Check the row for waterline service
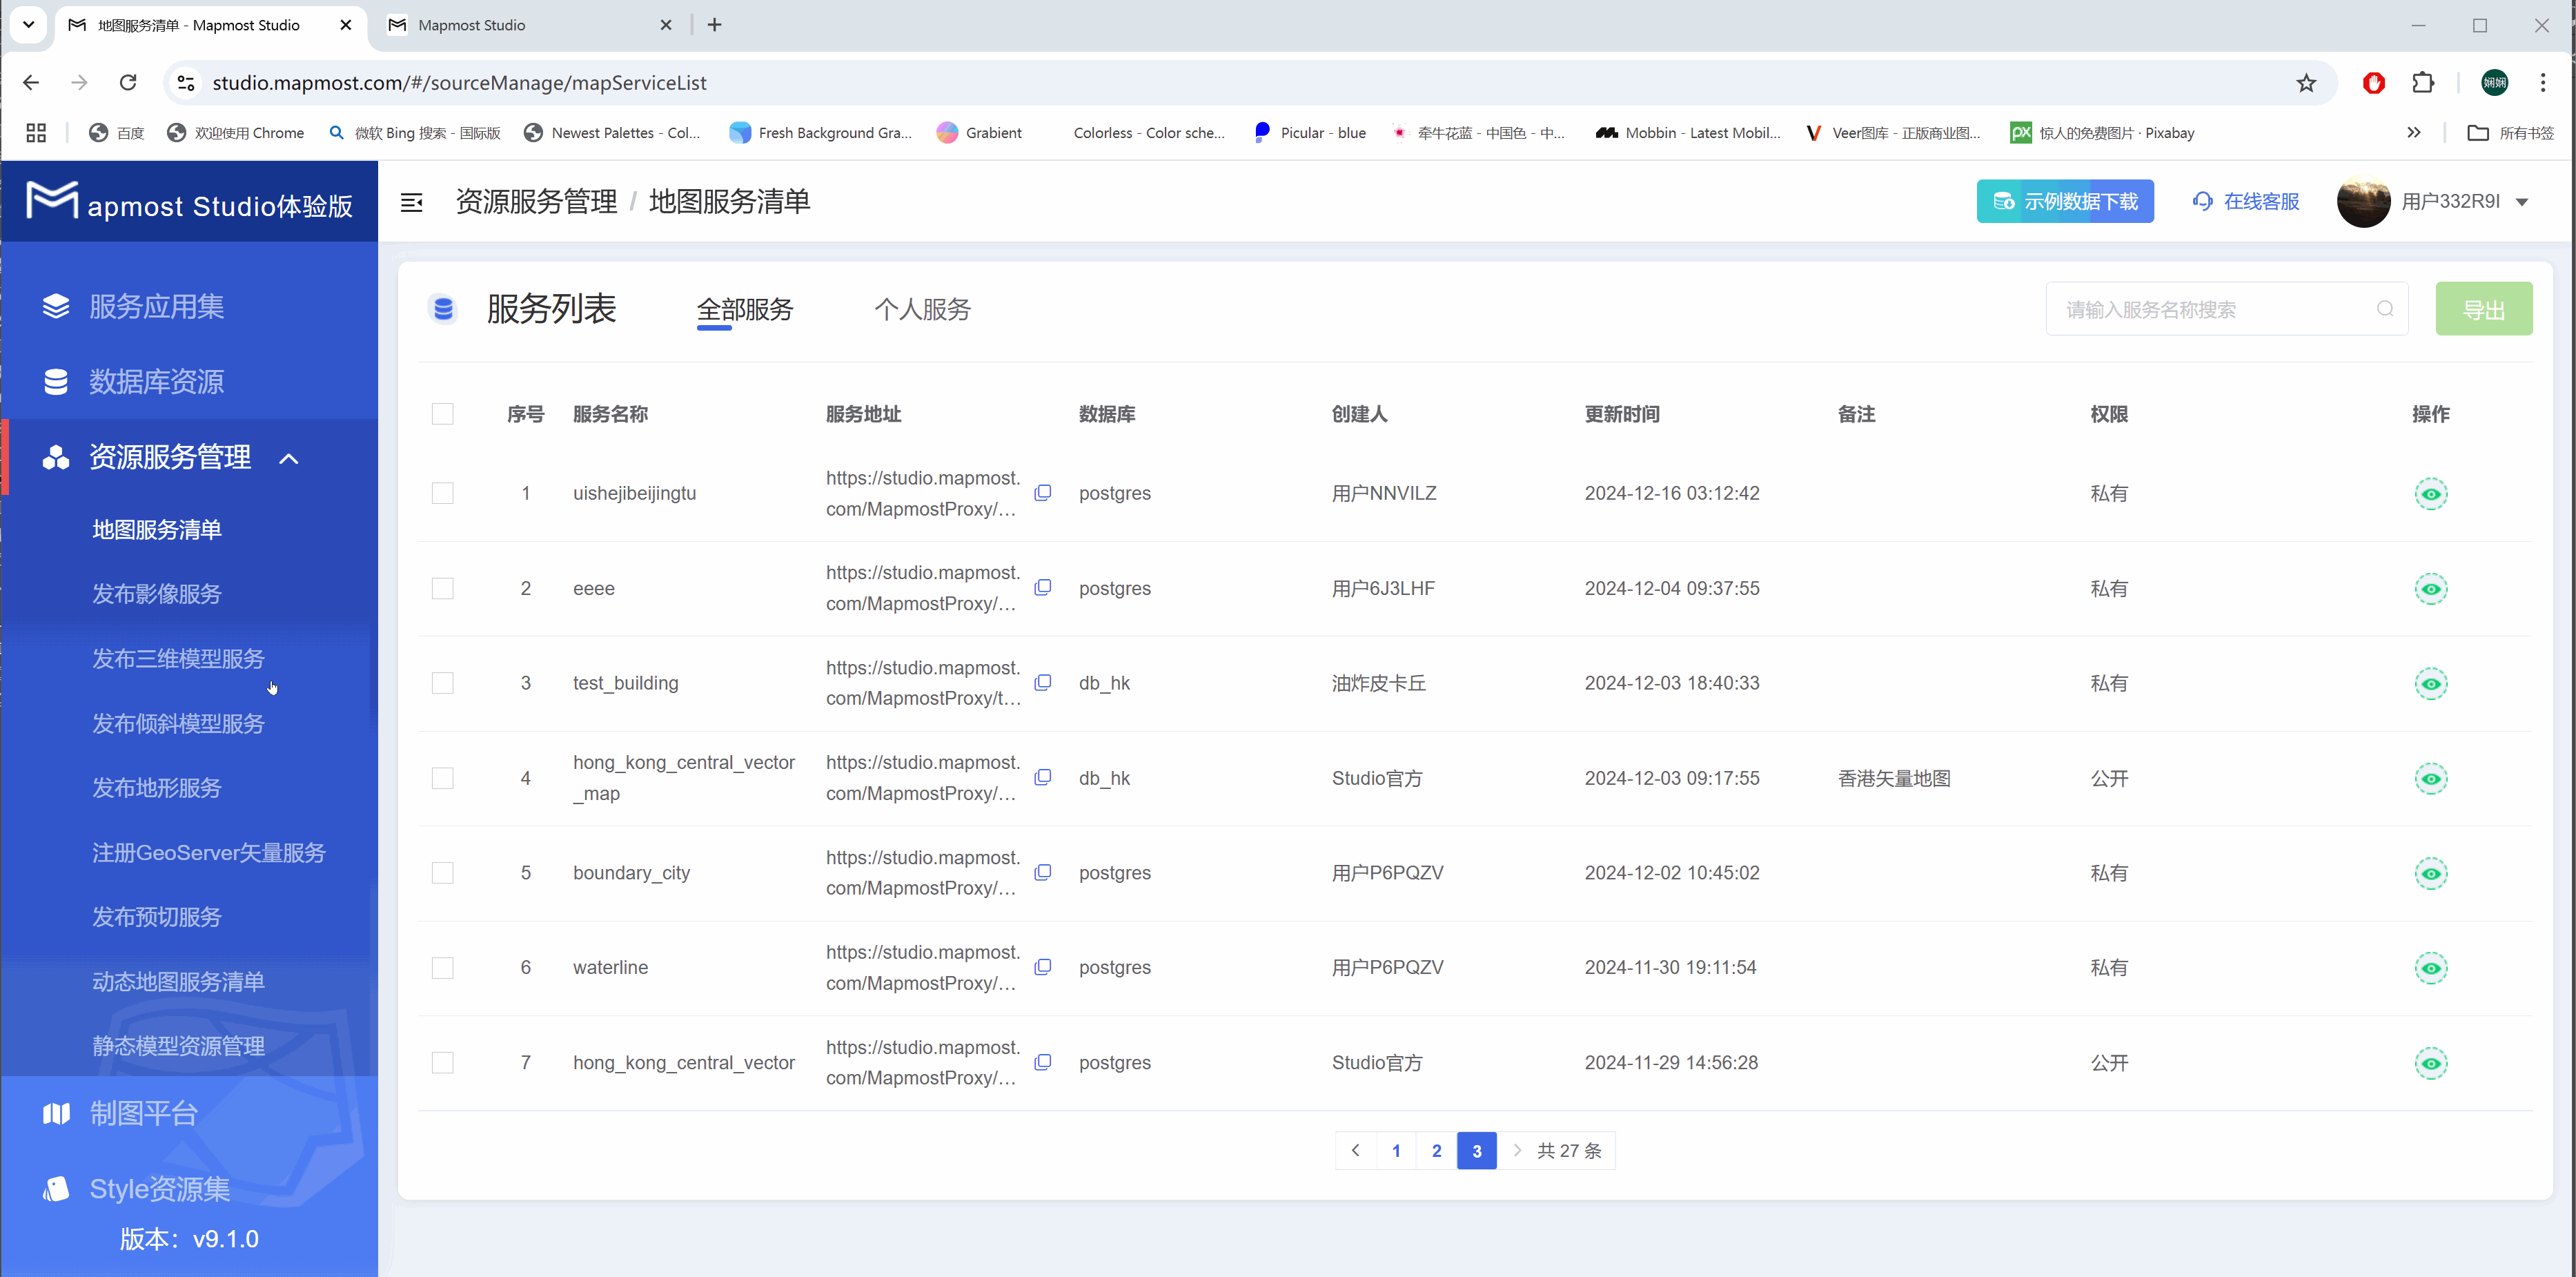This screenshot has height=1277, width=2576. [443, 967]
